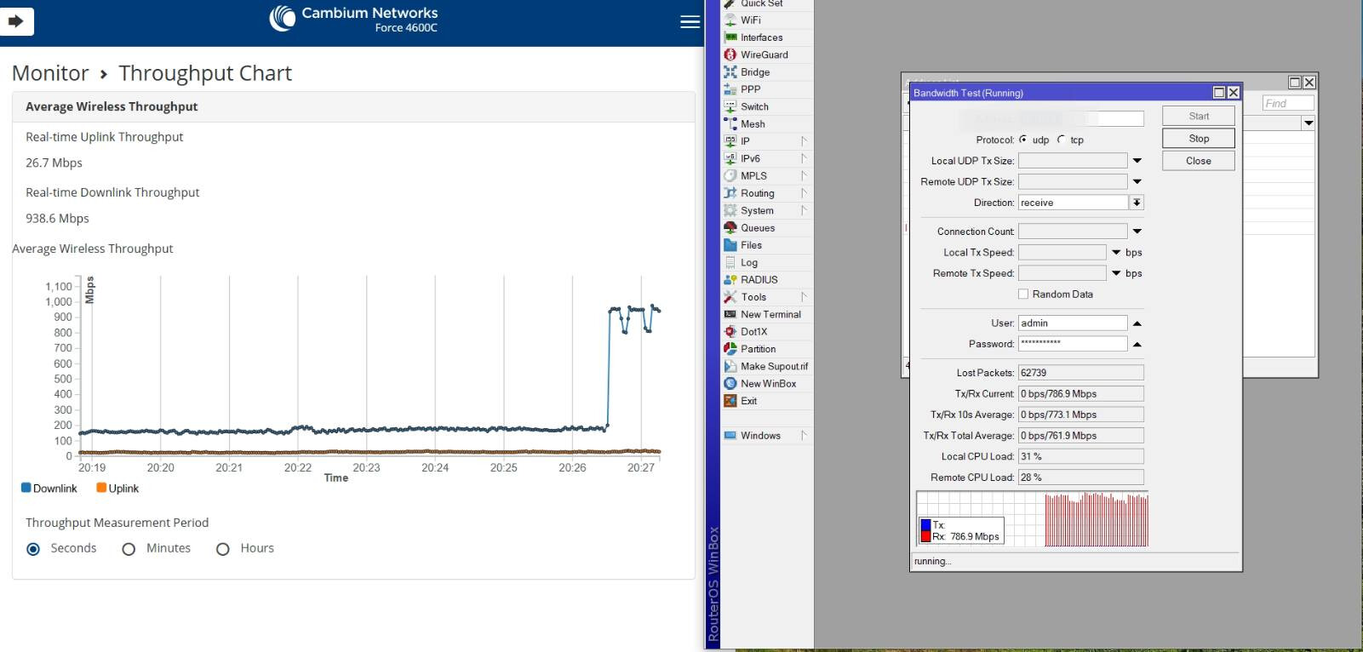
Task: Open the Windows submenu arrow
Action: [x=803, y=436]
